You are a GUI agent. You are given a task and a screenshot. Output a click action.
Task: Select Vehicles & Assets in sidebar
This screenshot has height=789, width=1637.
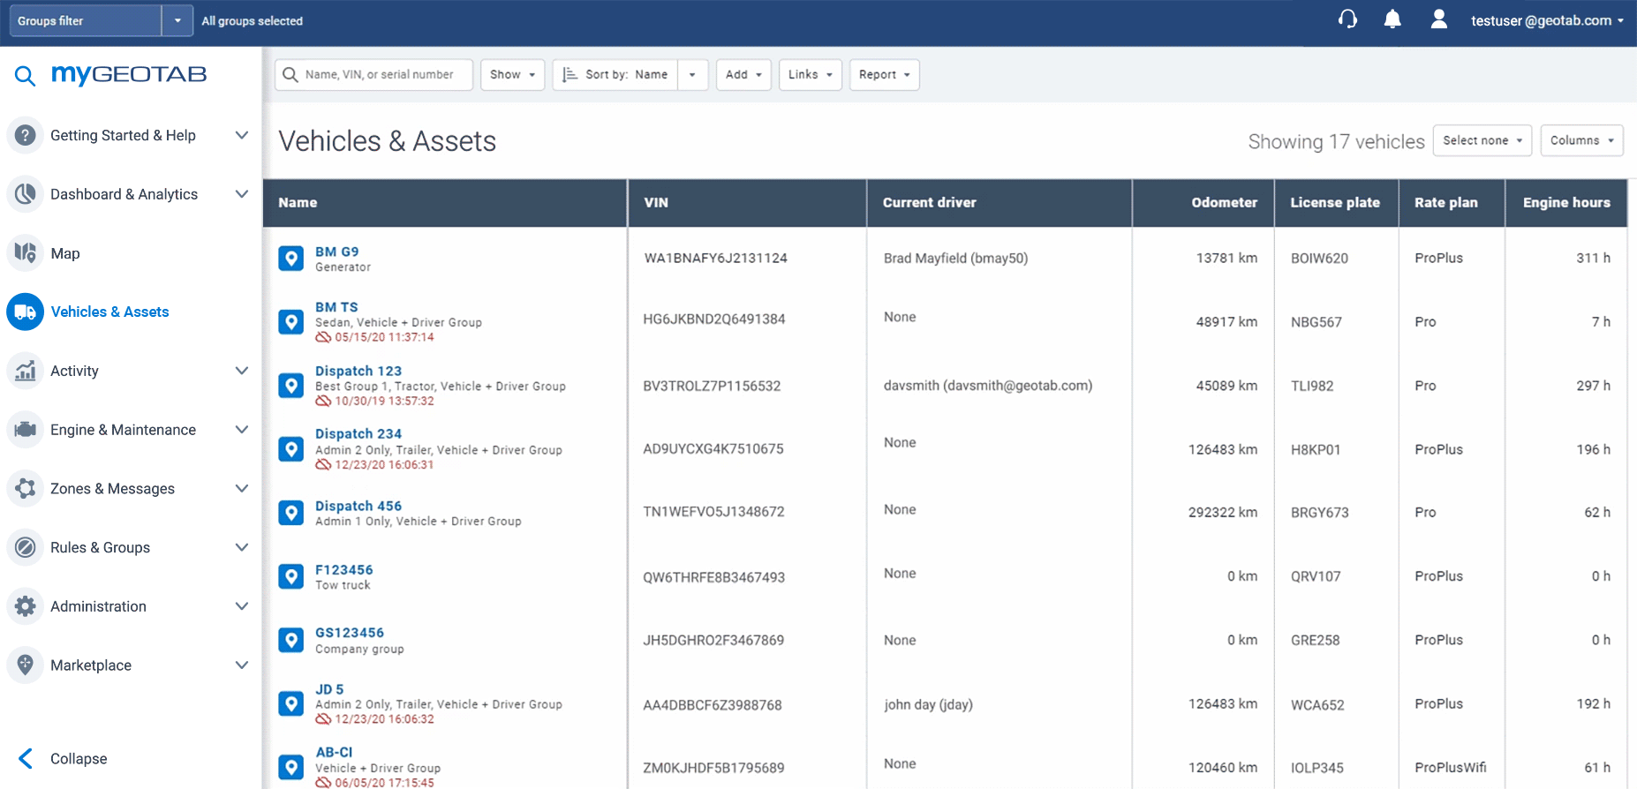(x=109, y=312)
